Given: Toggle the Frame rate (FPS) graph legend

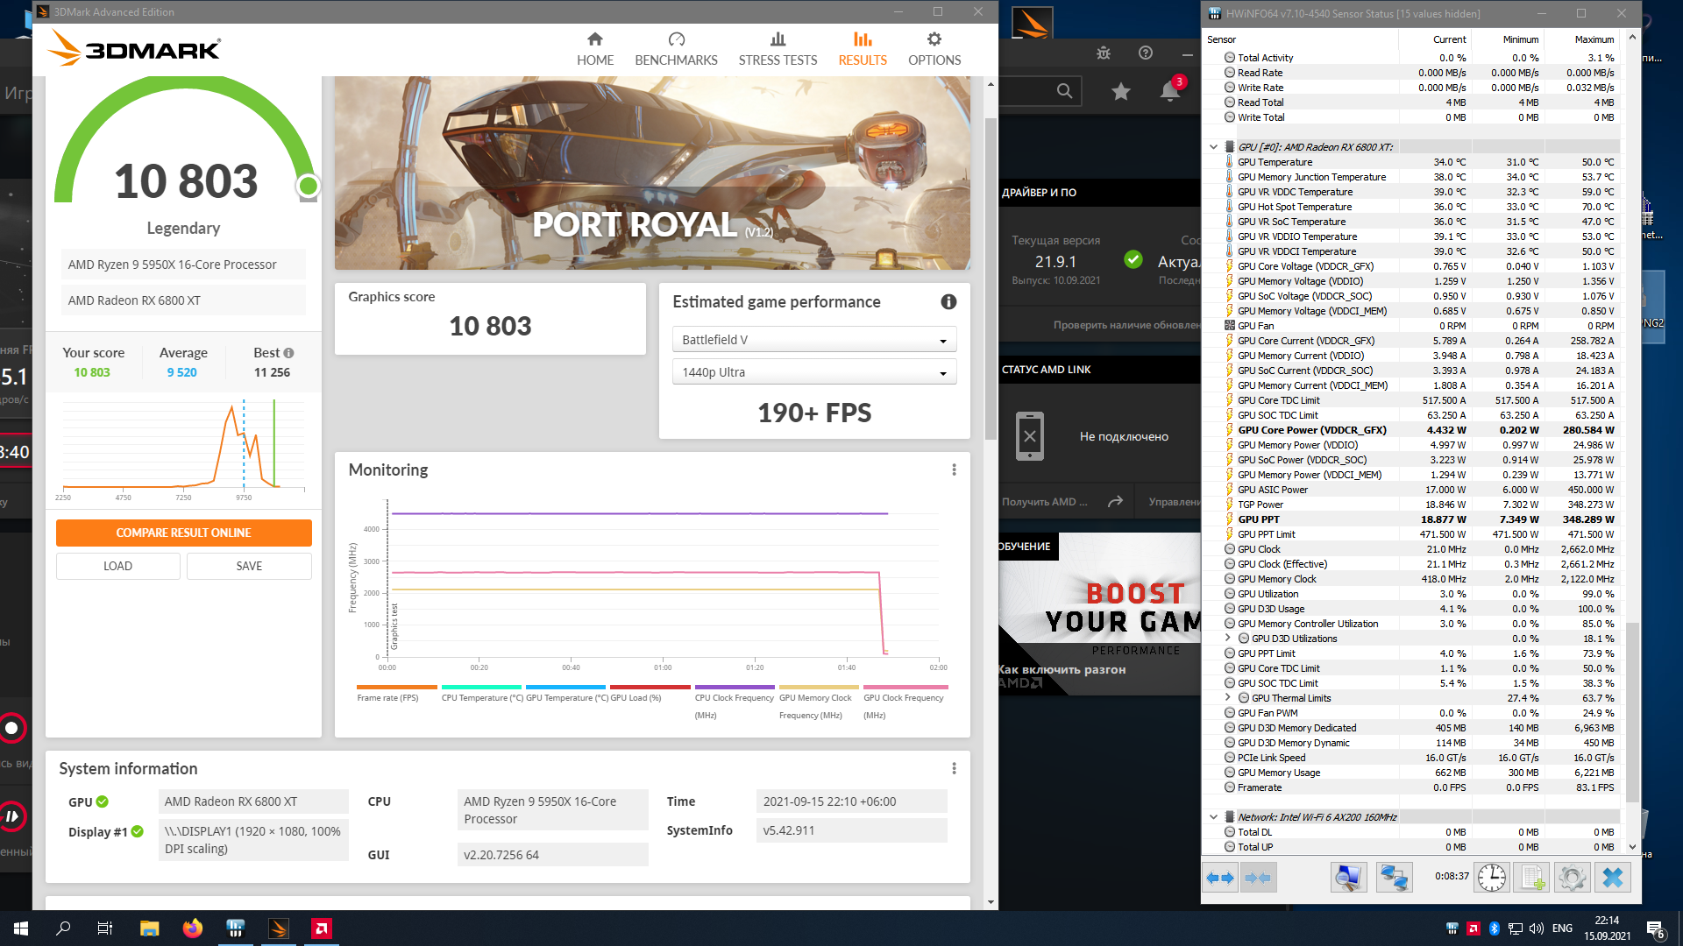Looking at the screenshot, I should pos(387,697).
